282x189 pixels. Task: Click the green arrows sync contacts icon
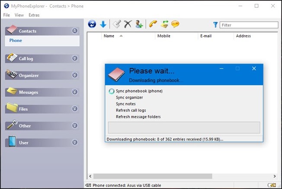(164, 24)
